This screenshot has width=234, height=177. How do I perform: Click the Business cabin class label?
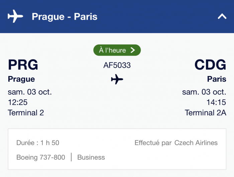pyautogui.click(x=91, y=157)
